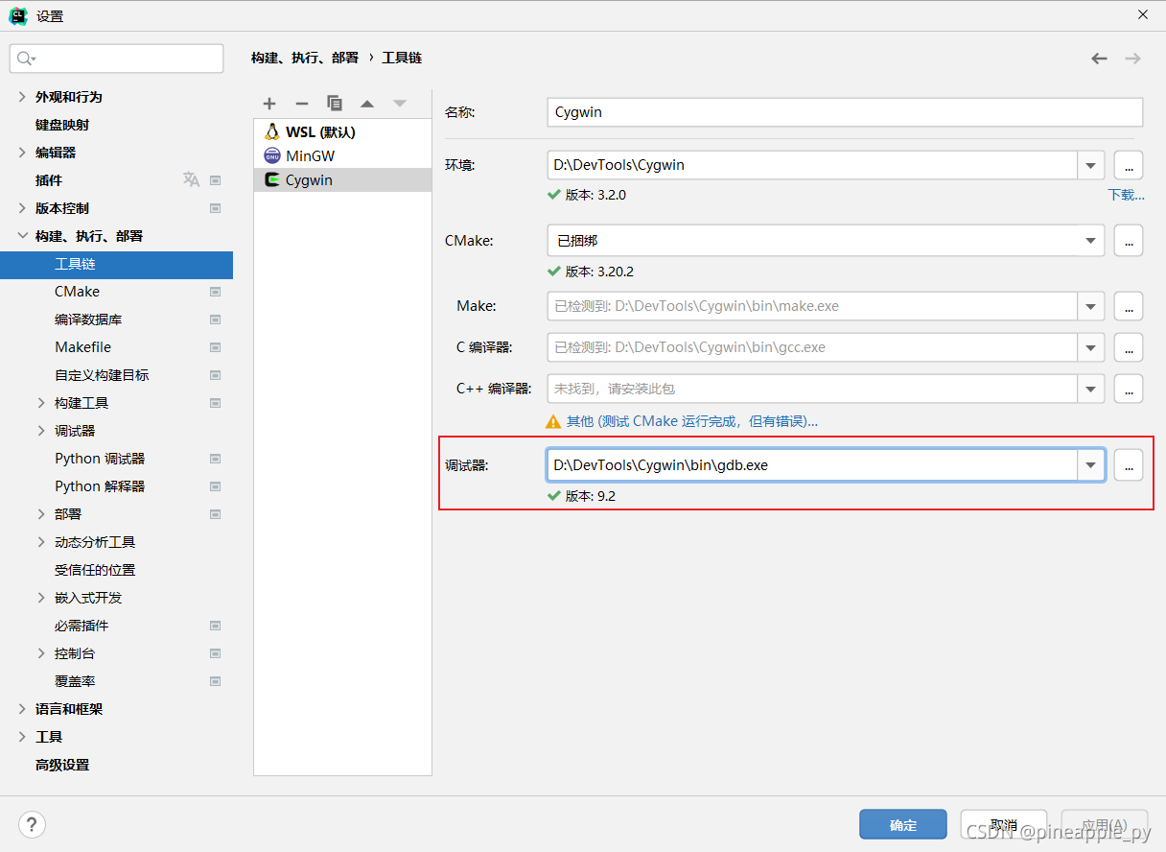Screen dimensions: 1166x852
Task: Click the 下载 link for environment
Action: tap(1126, 195)
